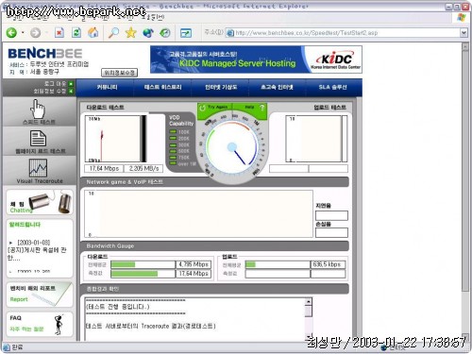The image size is (472, 354).
Task: Click the Help button above the gauge
Action: pyautogui.click(x=249, y=108)
